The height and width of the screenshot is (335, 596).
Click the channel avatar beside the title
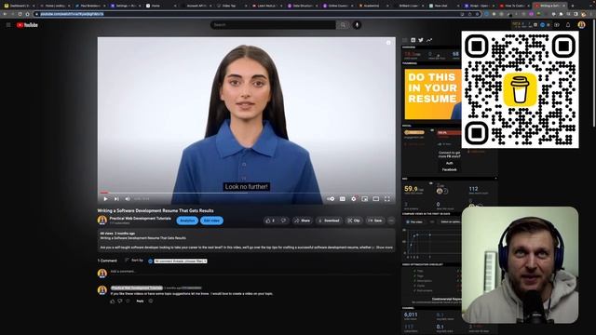click(102, 221)
